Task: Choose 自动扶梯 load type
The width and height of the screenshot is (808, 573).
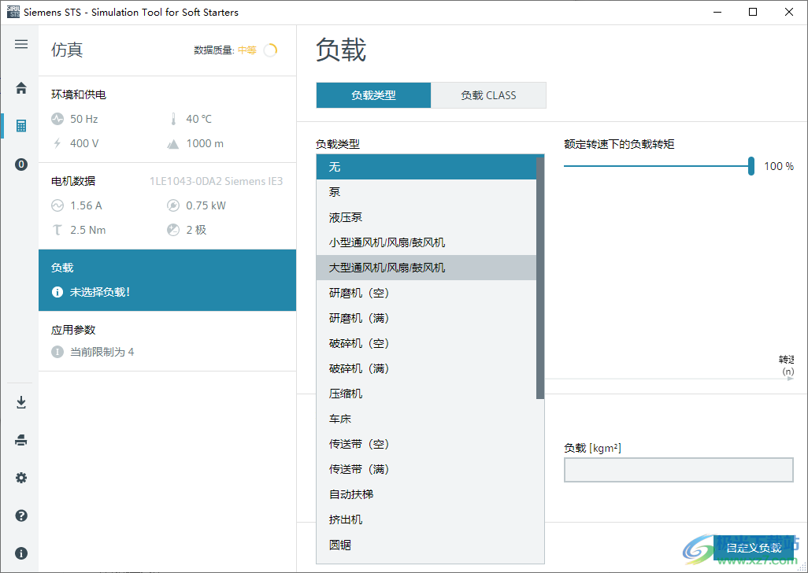Action: (426, 495)
